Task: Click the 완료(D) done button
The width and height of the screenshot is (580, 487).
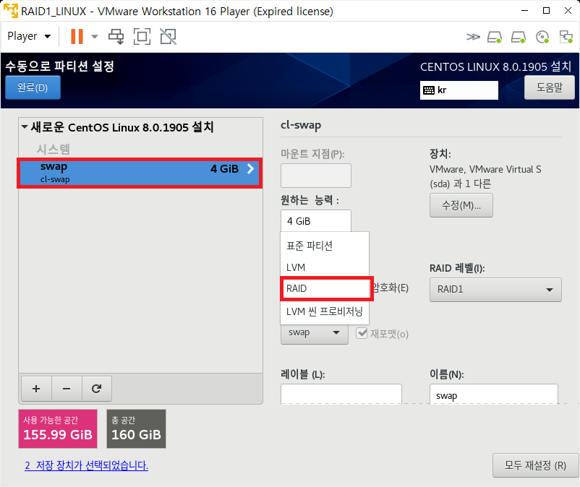Action: coord(33,87)
